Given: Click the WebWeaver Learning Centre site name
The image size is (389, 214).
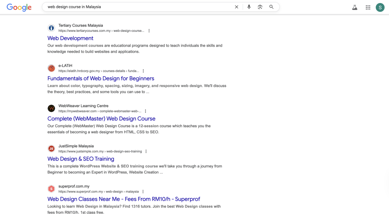Looking at the screenshot, I should pyautogui.click(x=83, y=106).
